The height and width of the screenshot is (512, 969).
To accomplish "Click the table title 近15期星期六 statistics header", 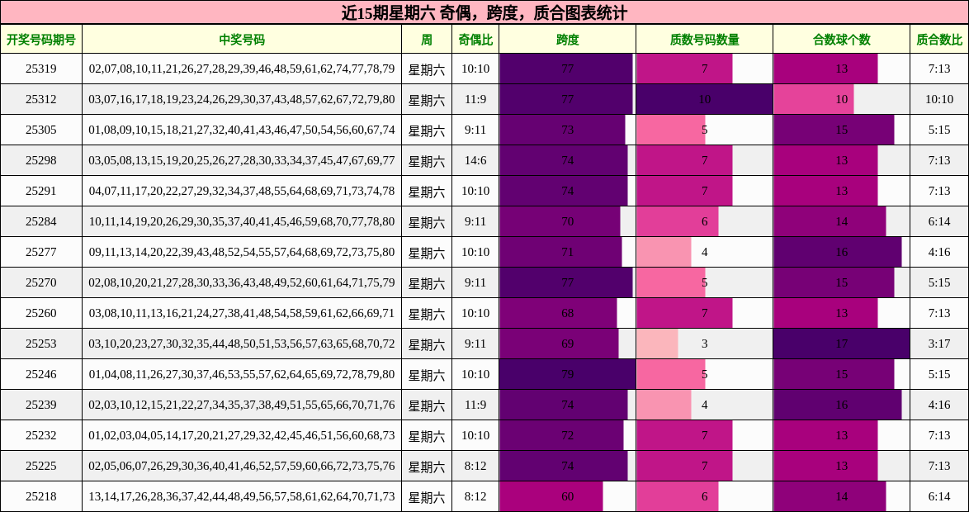I will click(484, 13).
